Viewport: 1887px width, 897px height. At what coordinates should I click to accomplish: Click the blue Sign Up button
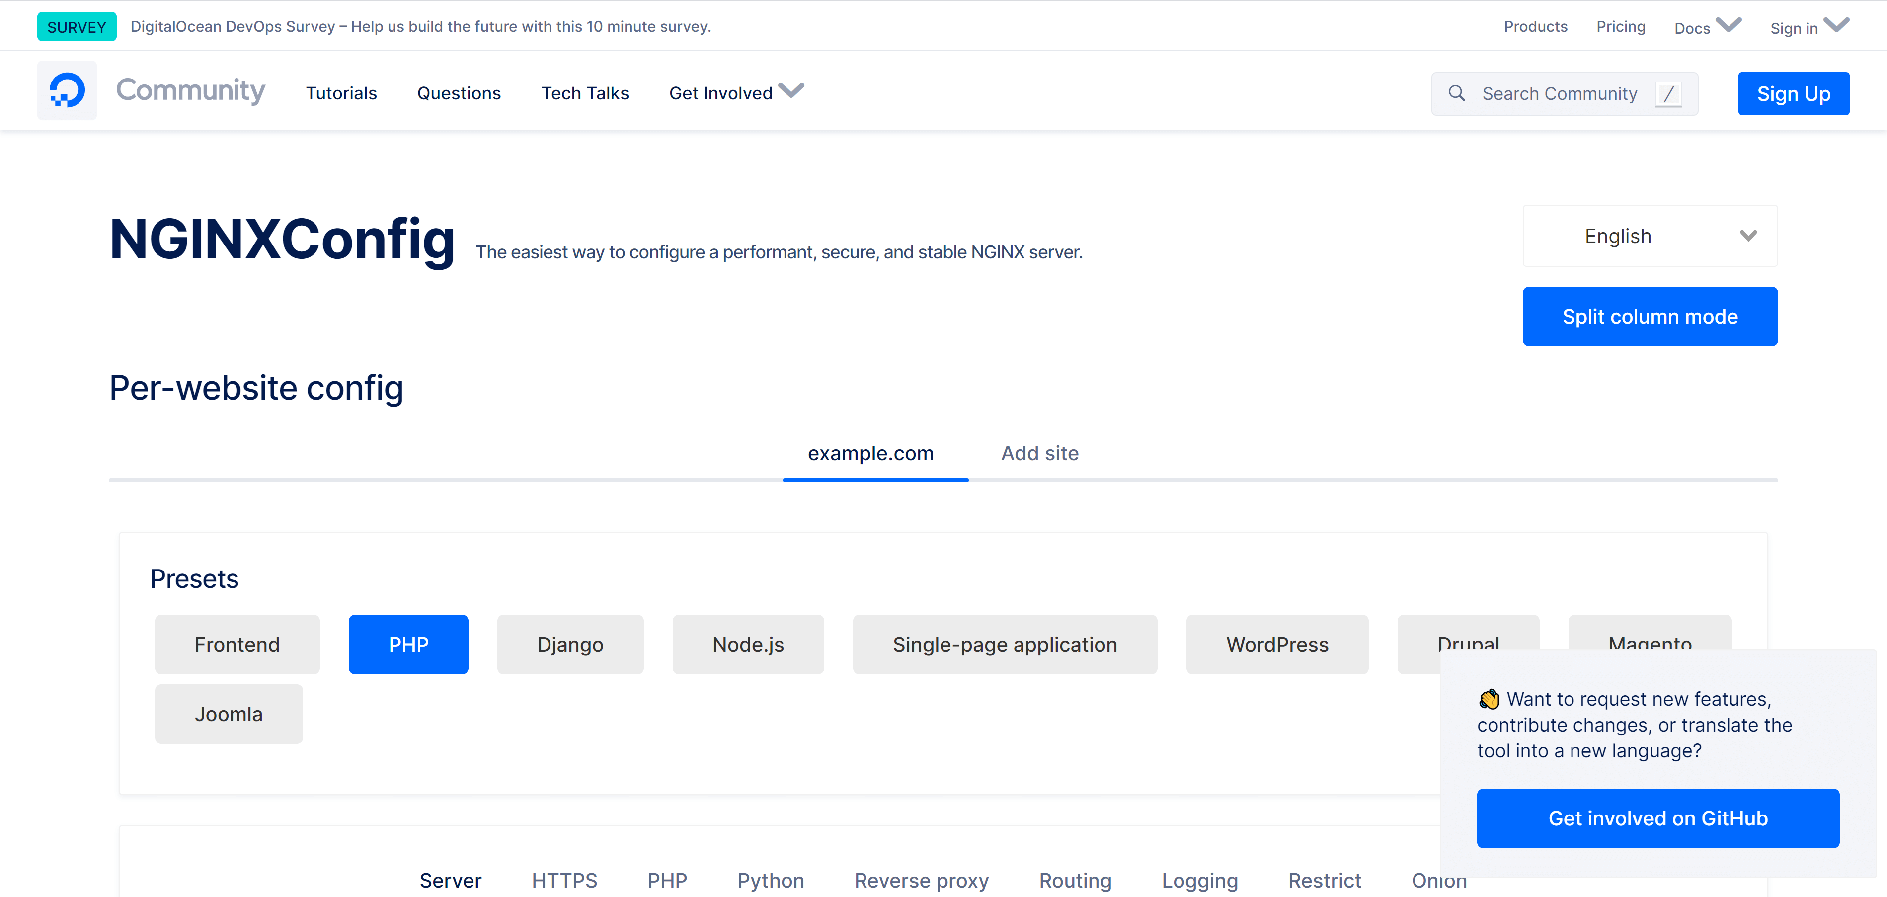(1793, 94)
